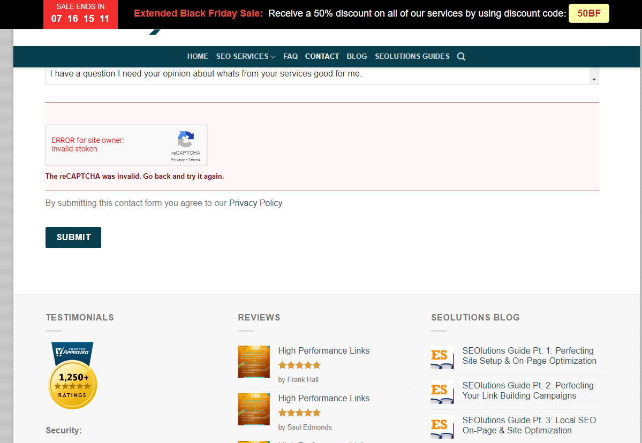Expand the SEO SERVICES dropdown menu
Screen dimensions: 642x443
coord(246,57)
